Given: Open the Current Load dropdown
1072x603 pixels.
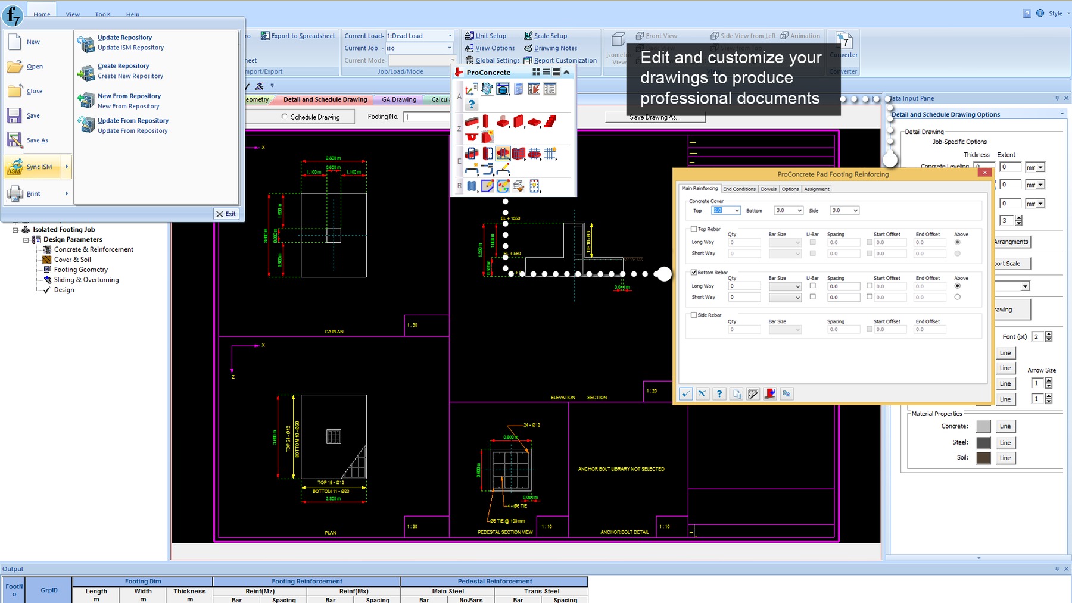Looking at the screenshot, I should point(450,36).
